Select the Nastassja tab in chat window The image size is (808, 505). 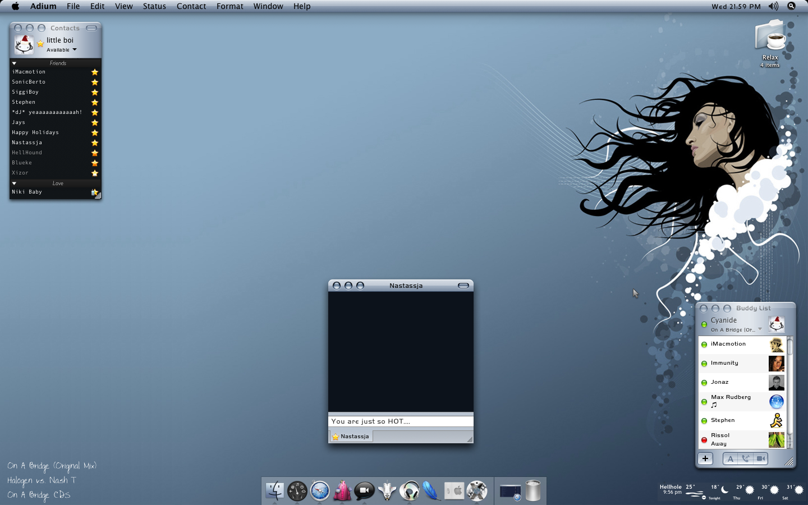(351, 437)
